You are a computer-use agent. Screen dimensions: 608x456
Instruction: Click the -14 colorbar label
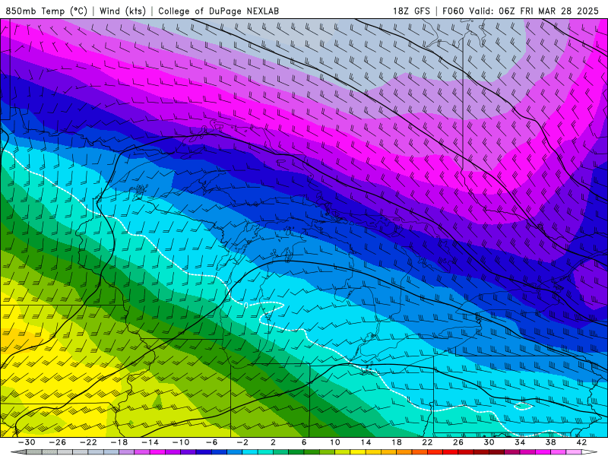click(150, 442)
